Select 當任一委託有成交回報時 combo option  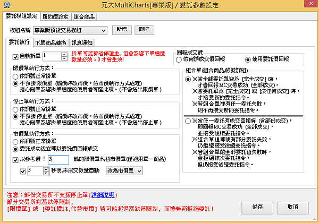pos(188,121)
